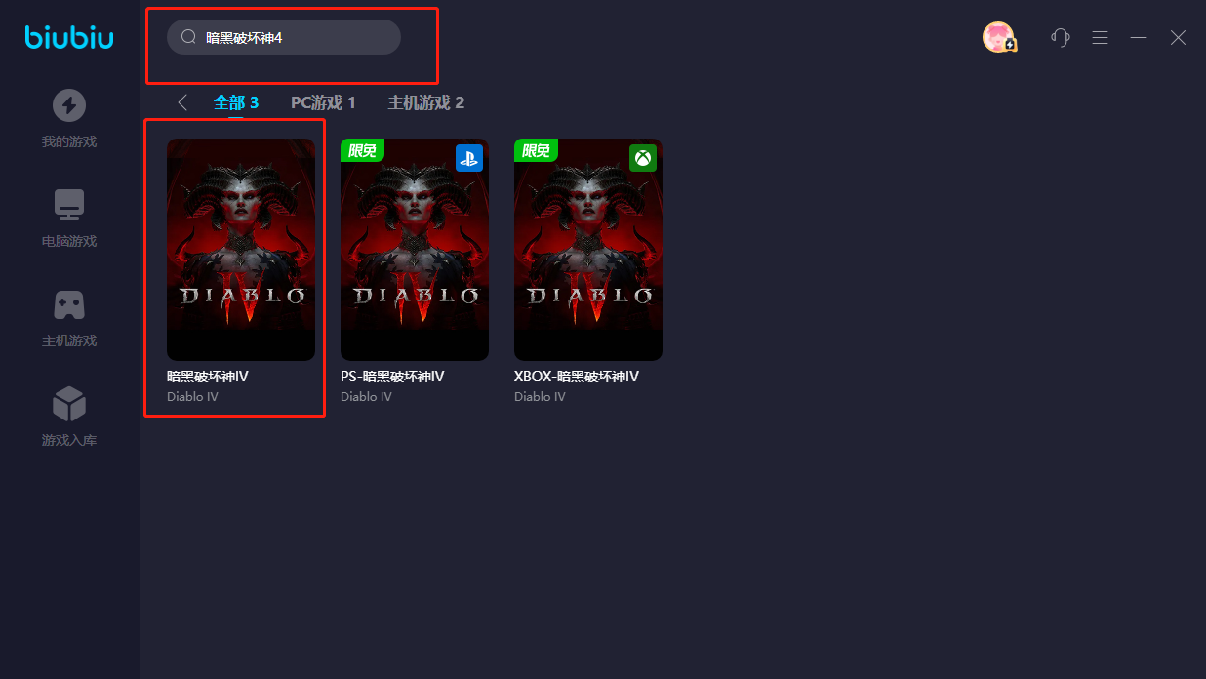Click Diablo IV subtitle under XBOX-暗黑破坏神IV
The width and height of the screenshot is (1206, 679).
540,397
